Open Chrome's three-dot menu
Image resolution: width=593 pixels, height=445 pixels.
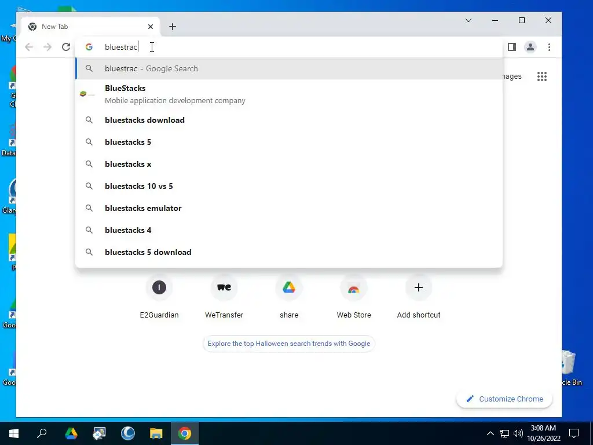pyautogui.click(x=549, y=47)
